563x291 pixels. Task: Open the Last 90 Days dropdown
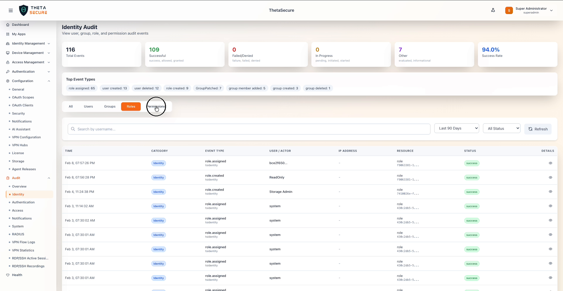tap(457, 128)
